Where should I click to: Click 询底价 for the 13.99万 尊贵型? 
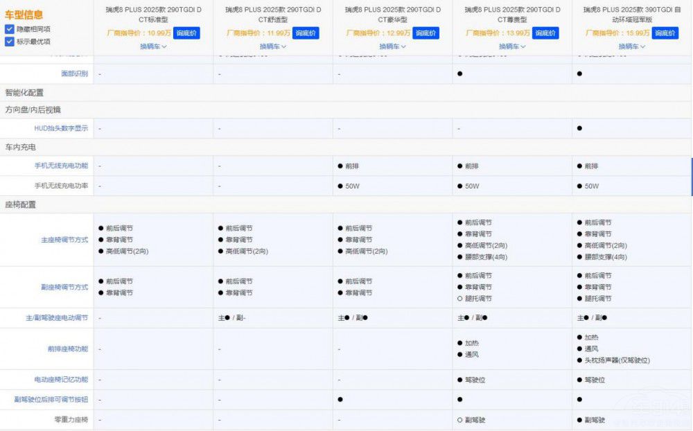click(x=545, y=33)
